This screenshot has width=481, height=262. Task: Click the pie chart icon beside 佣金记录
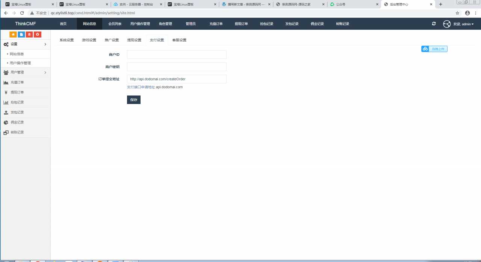click(6, 122)
